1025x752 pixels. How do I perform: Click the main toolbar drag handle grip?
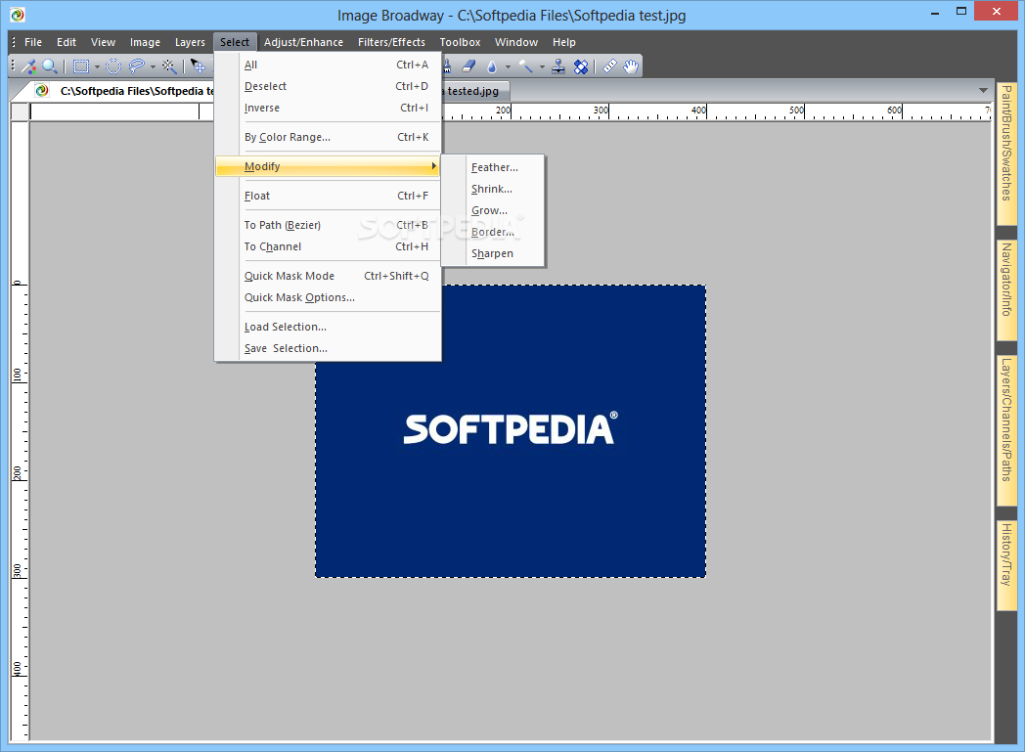(13, 66)
